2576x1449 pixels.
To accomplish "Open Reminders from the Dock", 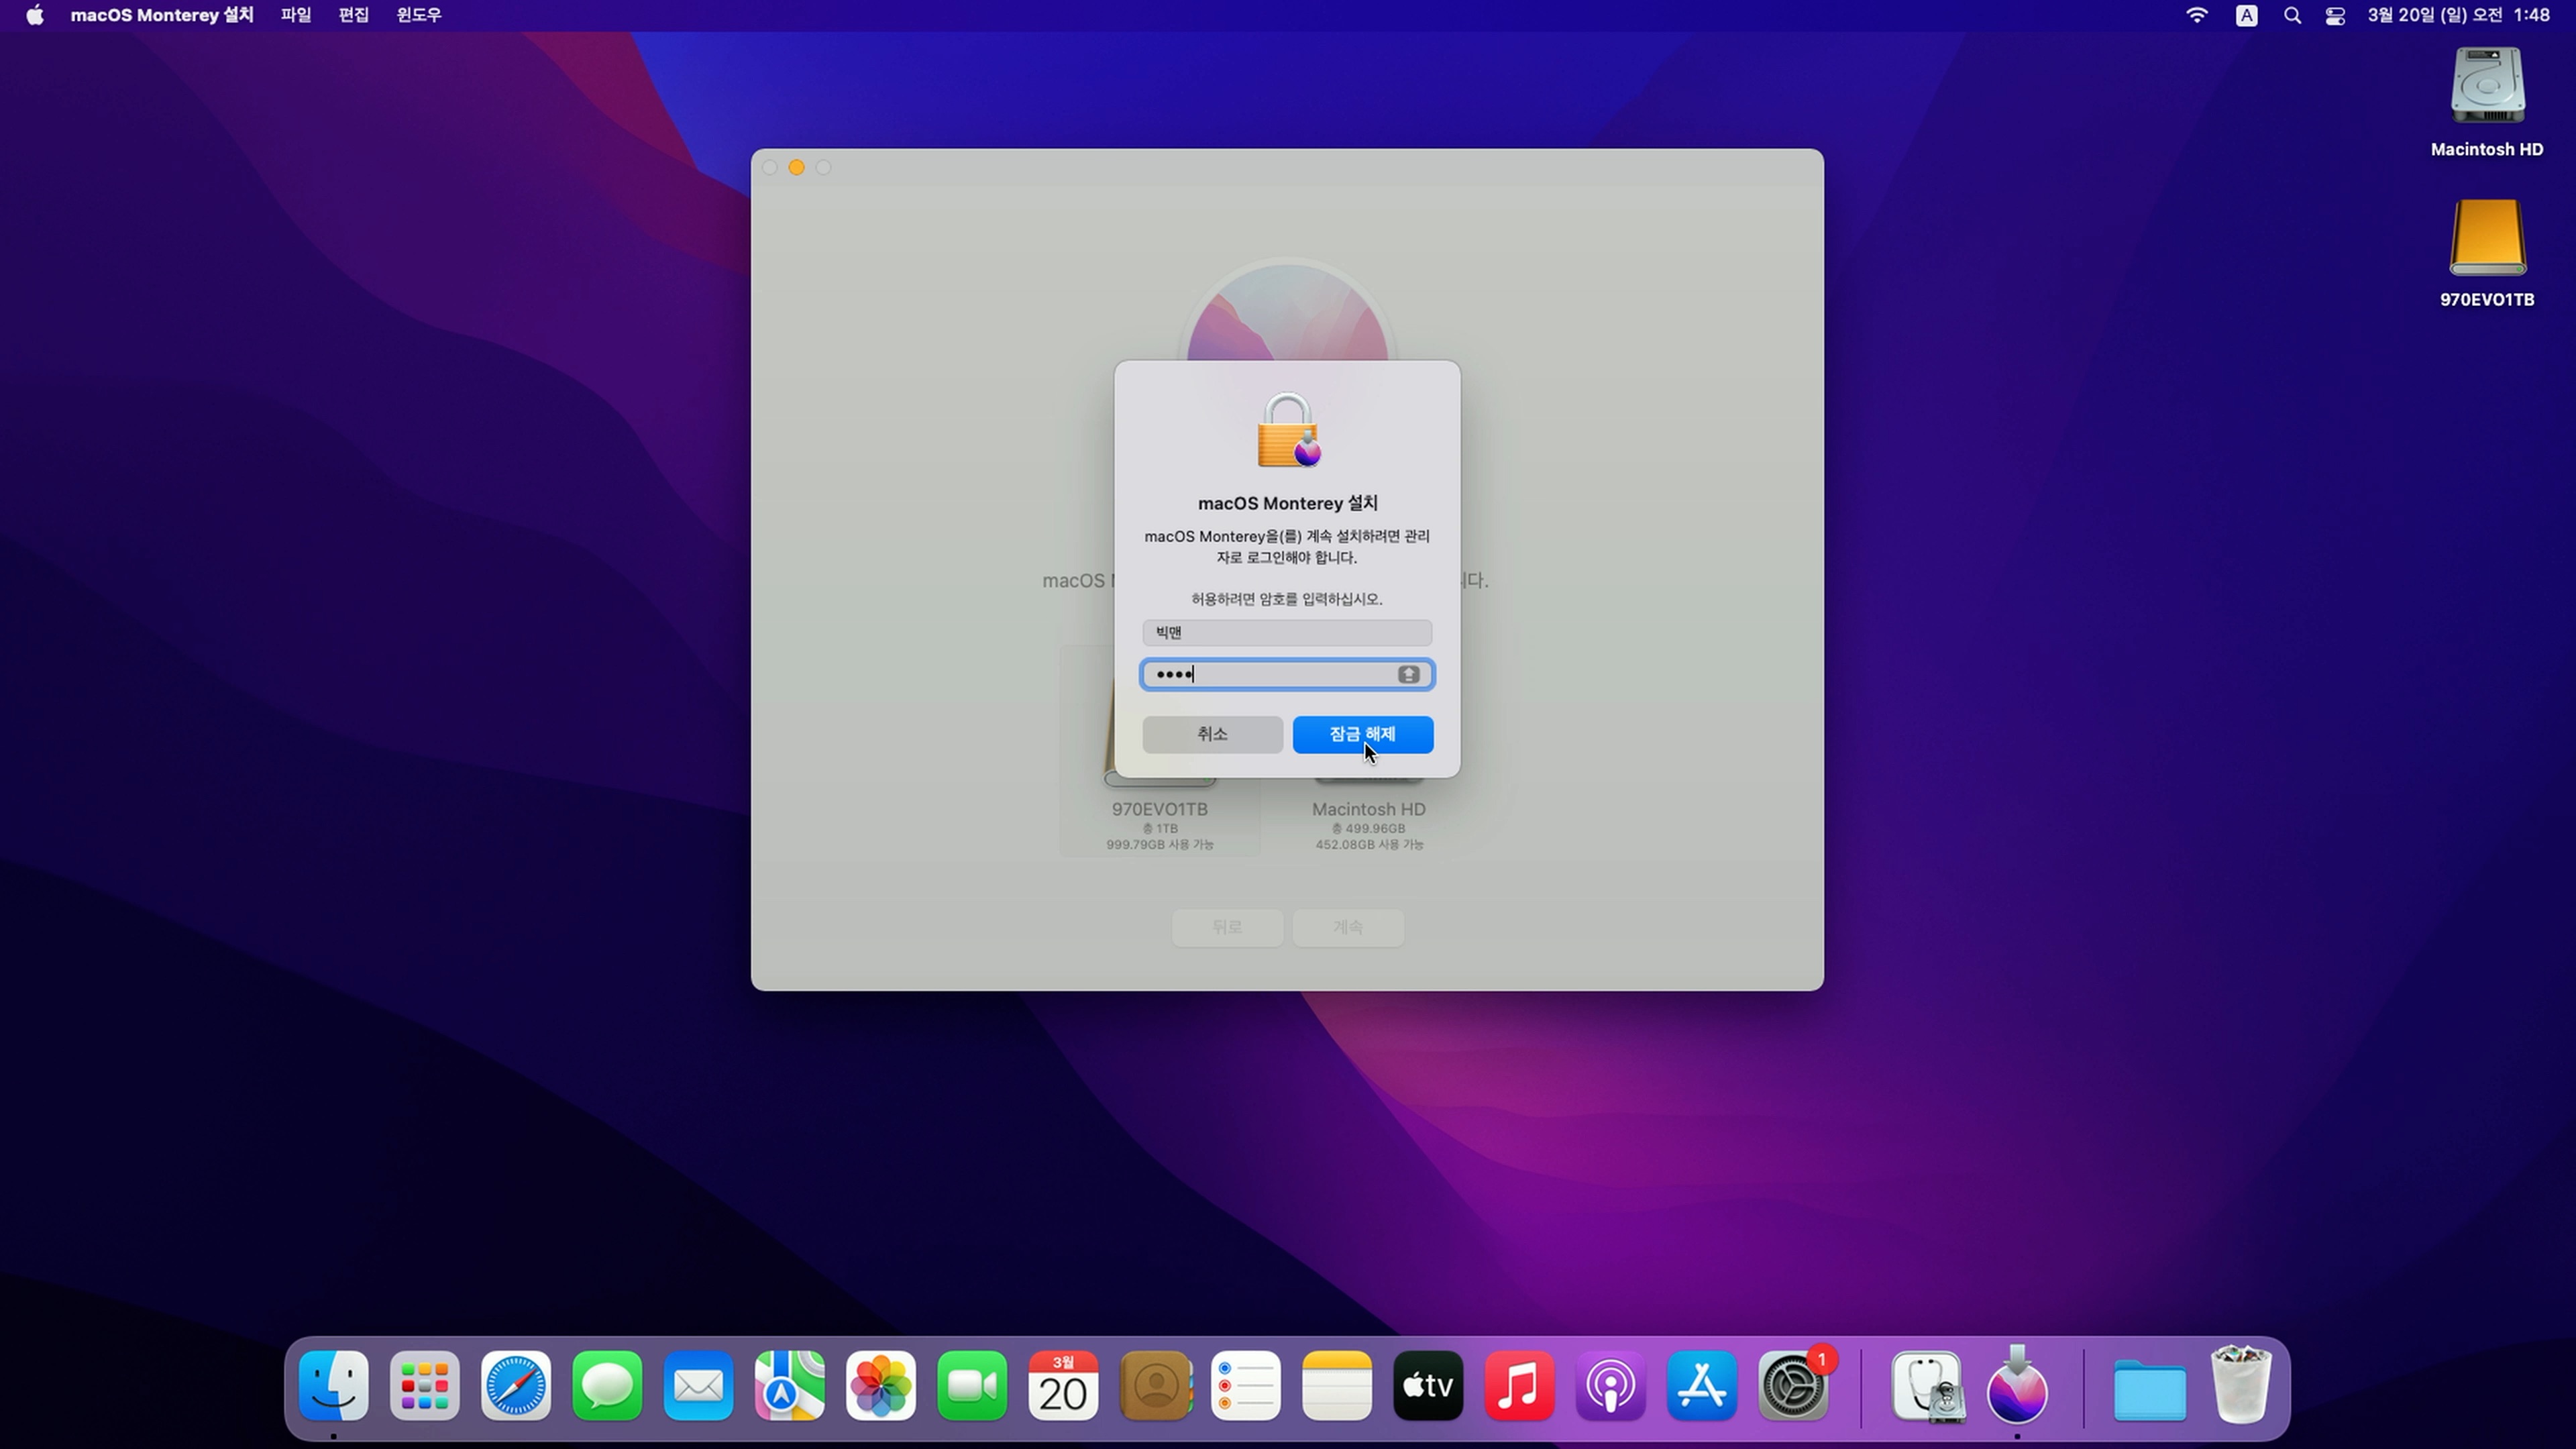I will tap(1246, 1386).
